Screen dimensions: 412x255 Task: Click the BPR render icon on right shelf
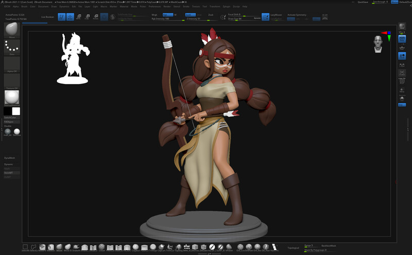[402, 26]
